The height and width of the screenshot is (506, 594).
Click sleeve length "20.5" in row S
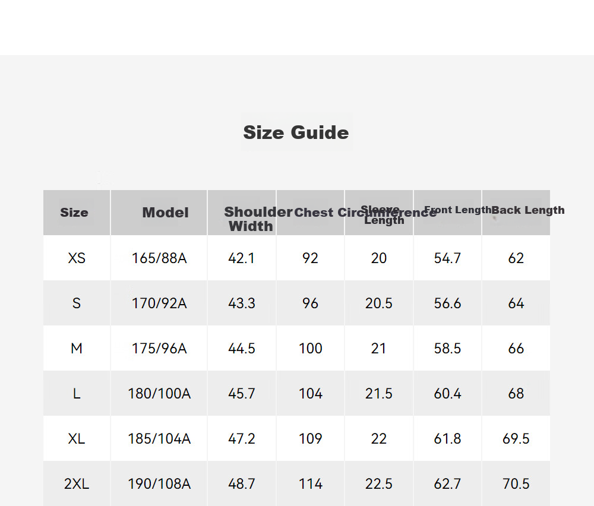click(379, 303)
